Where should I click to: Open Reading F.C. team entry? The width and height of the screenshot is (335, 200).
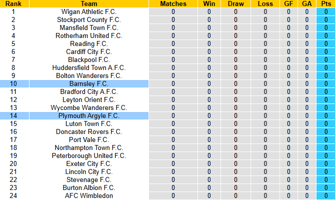(88, 43)
